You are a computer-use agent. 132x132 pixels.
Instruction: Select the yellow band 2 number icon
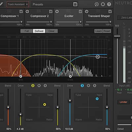[x=33, y=85]
